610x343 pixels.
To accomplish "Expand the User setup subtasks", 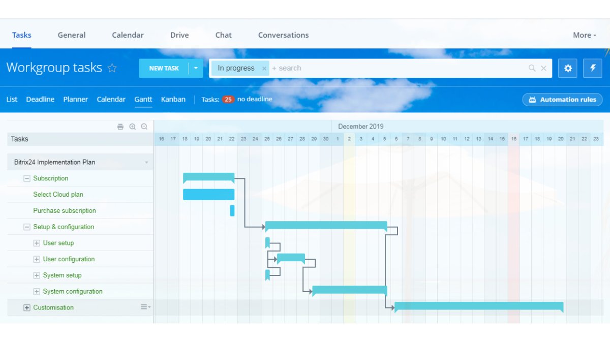I will click(37, 243).
